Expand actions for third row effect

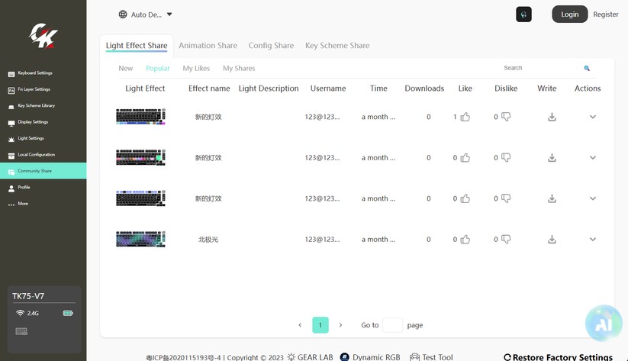click(x=593, y=198)
